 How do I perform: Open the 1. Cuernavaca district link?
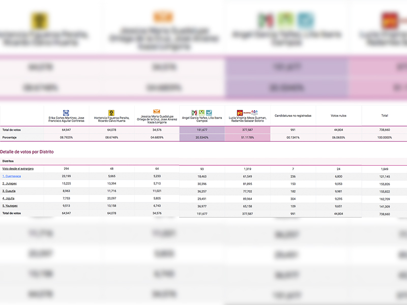point(11,176)
